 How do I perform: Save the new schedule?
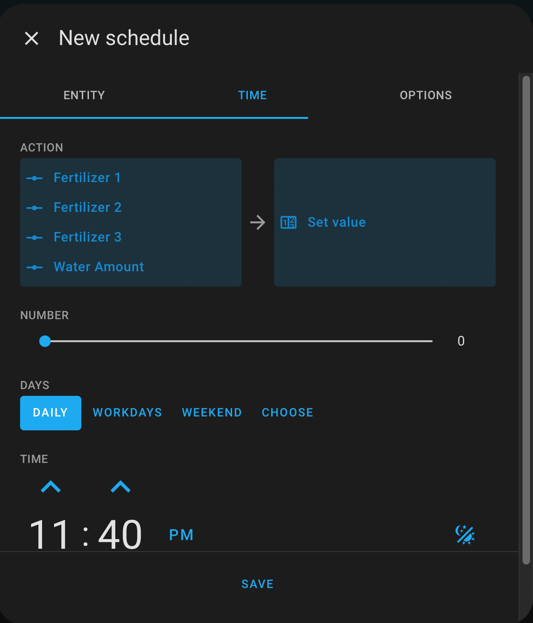click(x=257, y=584)
